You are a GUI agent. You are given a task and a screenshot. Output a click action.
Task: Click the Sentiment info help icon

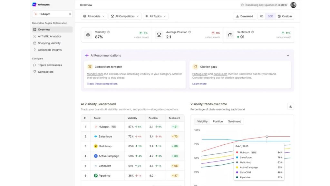[253, 32]
